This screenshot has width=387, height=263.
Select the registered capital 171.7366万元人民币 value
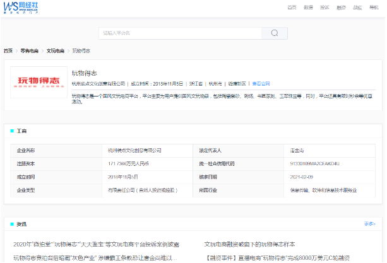[x=128, y=164]
